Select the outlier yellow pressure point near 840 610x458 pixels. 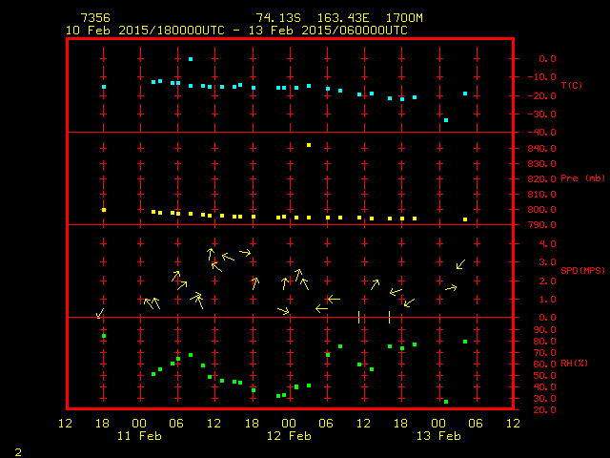coord(309,145)
